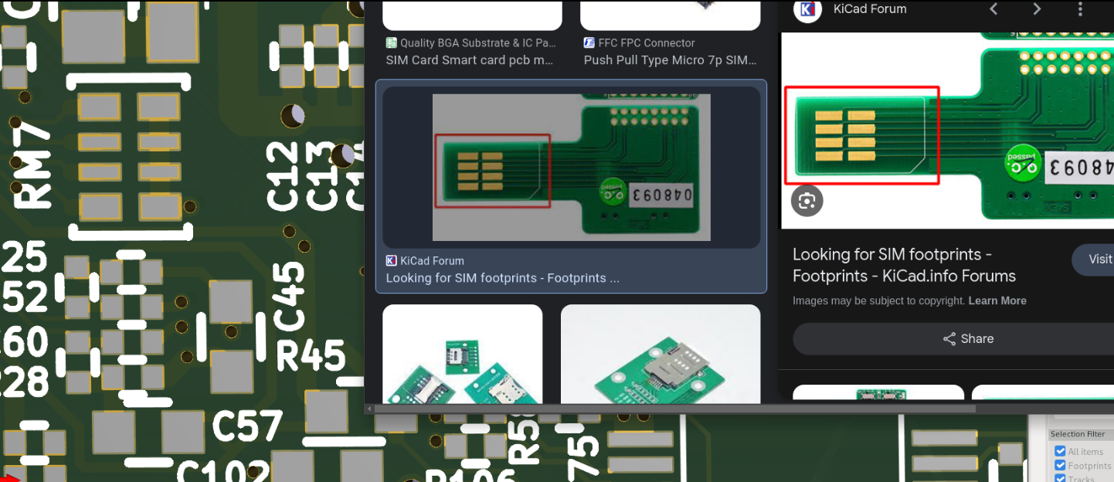Click the next image arrow in preview panel
1114x482 pixels.
1037,9
